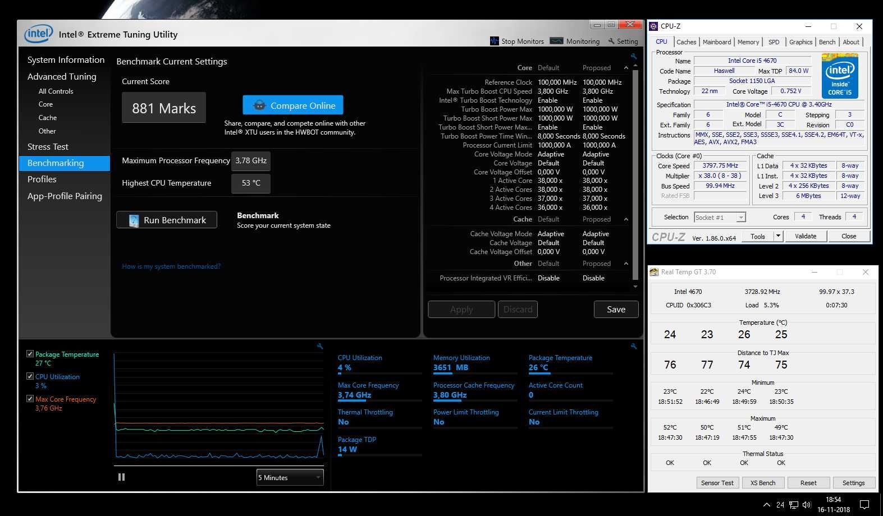Collapse the Other settings section
The width and height of the screenshot is (883, 516).
click(626, 264)
